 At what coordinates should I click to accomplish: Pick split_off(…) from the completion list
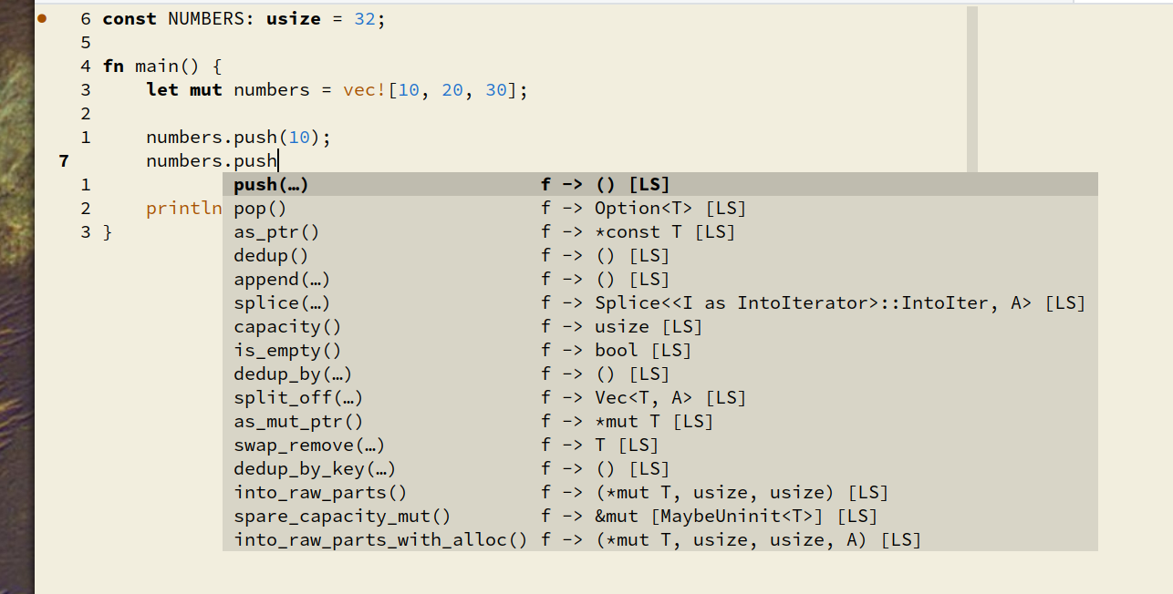point(660,398)
